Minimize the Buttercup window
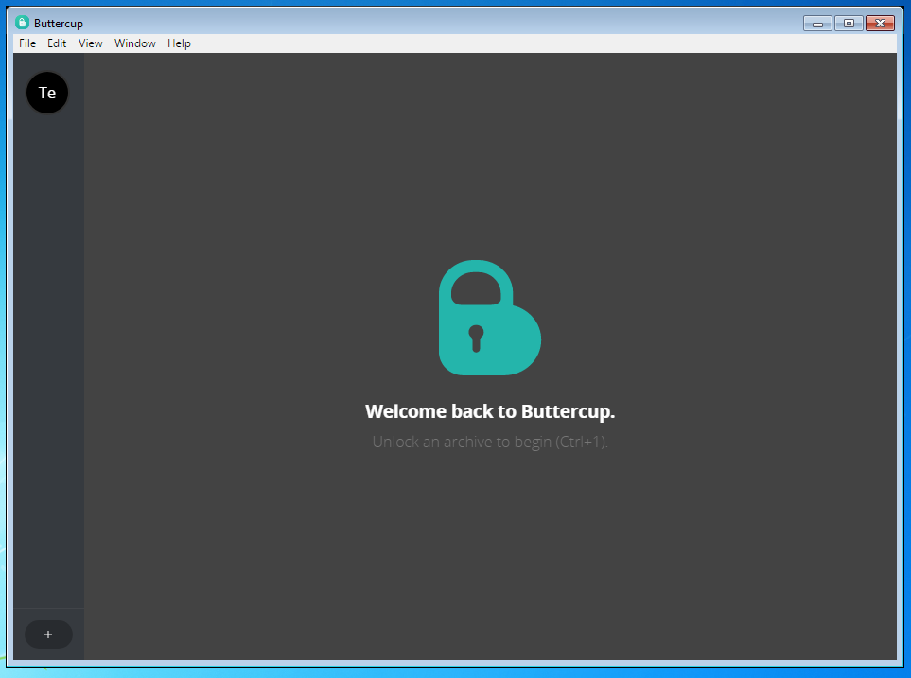The image size is (911, 678). click(817, 24)
